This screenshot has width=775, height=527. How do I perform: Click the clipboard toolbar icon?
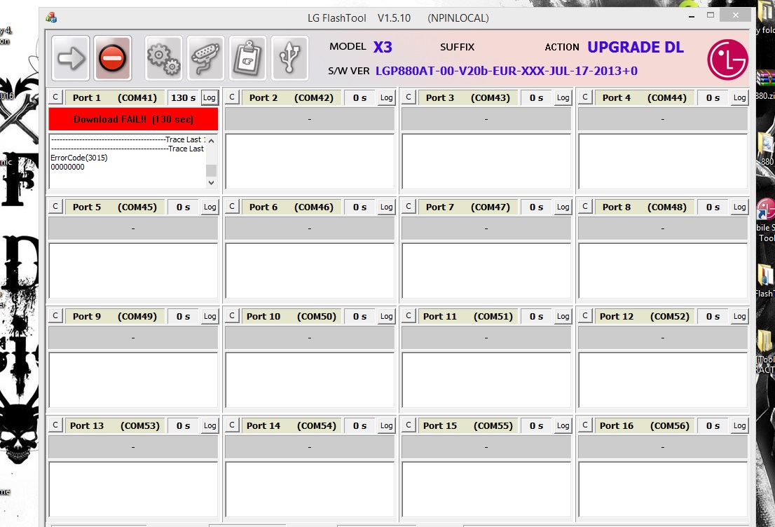coord(247,58)
